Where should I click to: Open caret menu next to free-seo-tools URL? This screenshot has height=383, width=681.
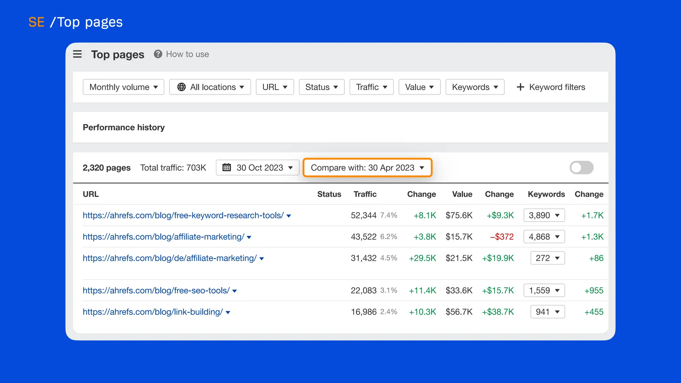[234, 291]
